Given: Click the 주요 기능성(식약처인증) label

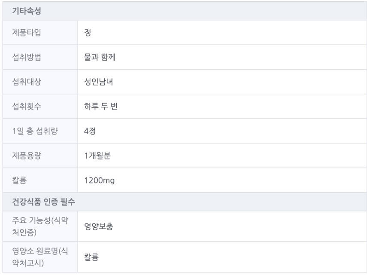Looking at the screenshot, I should point(40,226).
